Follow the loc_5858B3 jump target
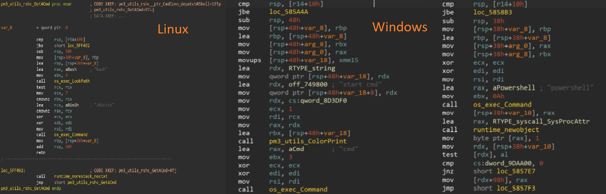This screenshot has height=194, width=606. 493,12
